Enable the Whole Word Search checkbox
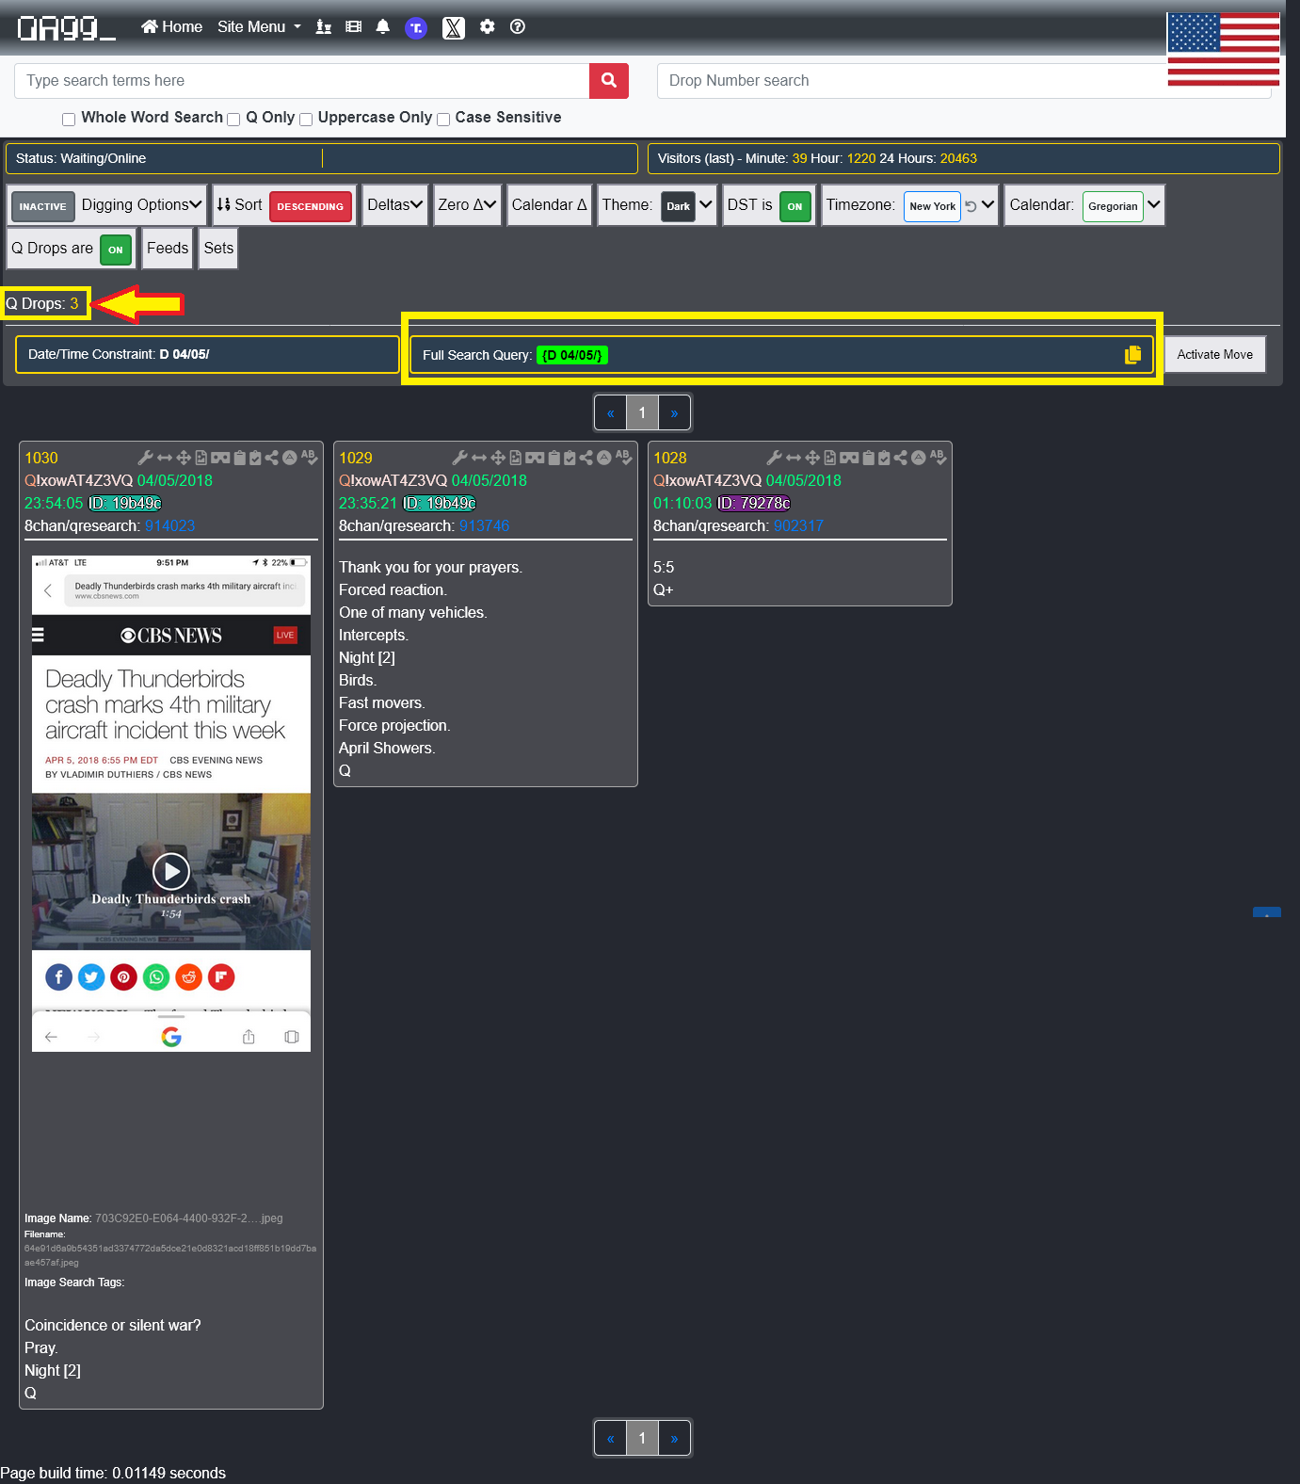1300x1484 pixels. (69, 120)
